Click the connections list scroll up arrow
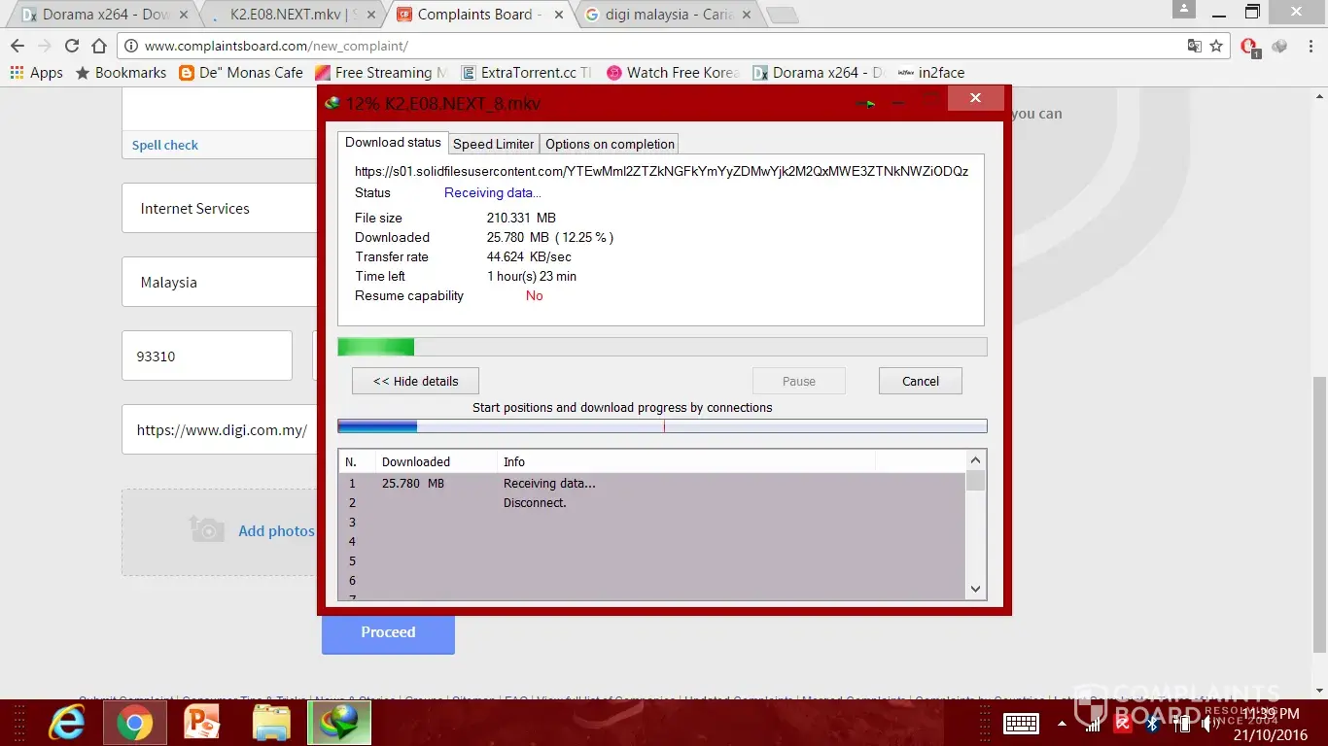1328x746 pixels. click(x=976, y=459)
